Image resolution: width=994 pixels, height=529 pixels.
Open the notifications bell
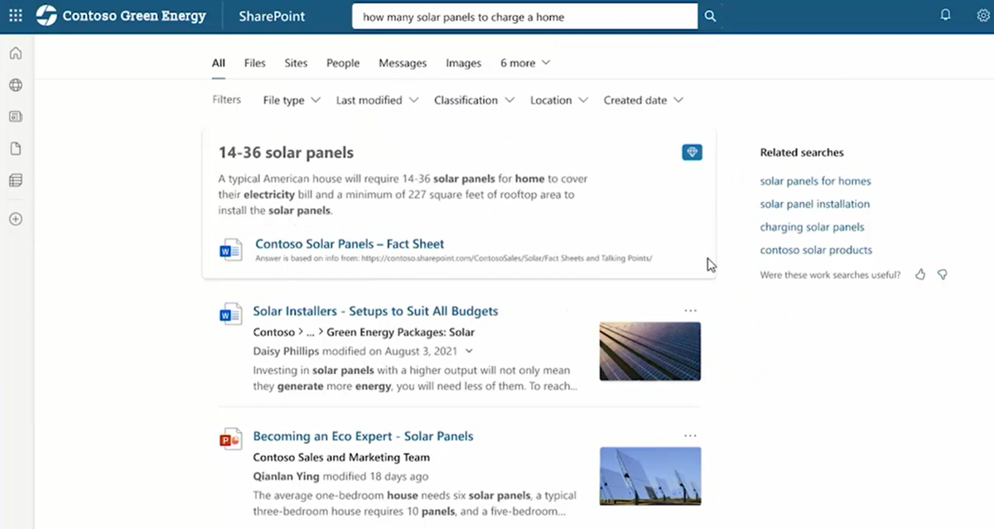(945, 16)
